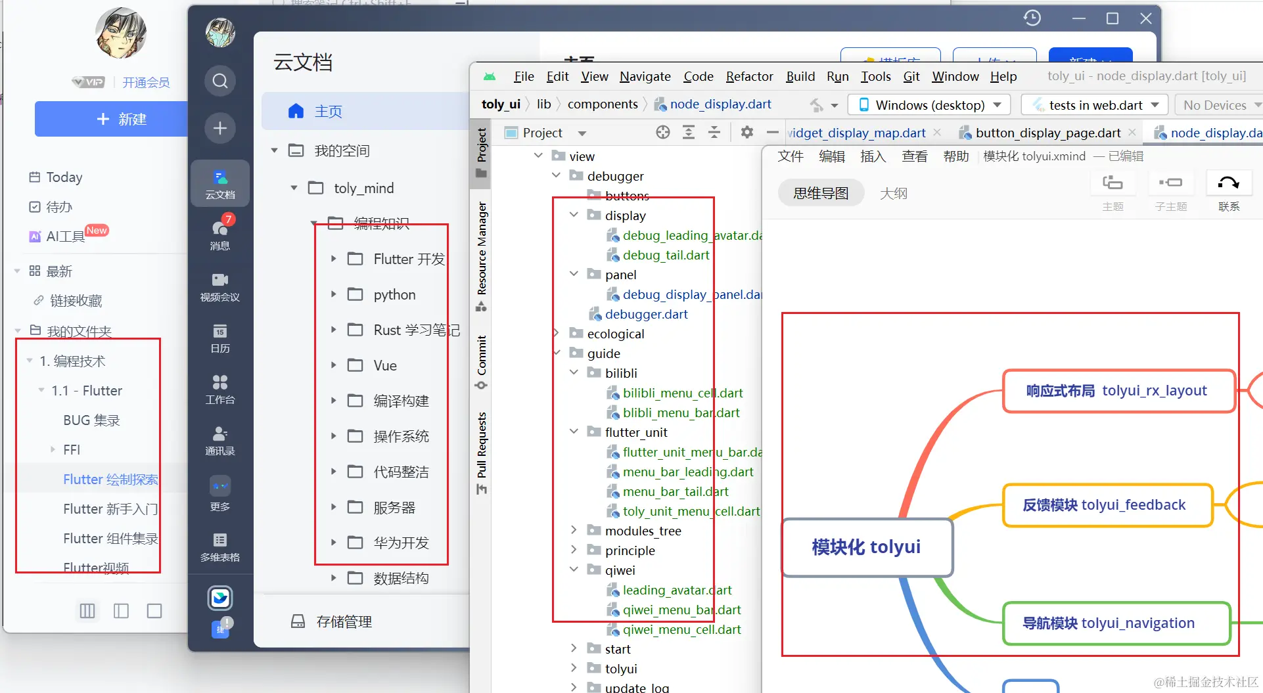Open 云文档 in the dark sidebar
Viewport: 1263px width, 693px height.
pyautogui.click(x=220, y=184)
